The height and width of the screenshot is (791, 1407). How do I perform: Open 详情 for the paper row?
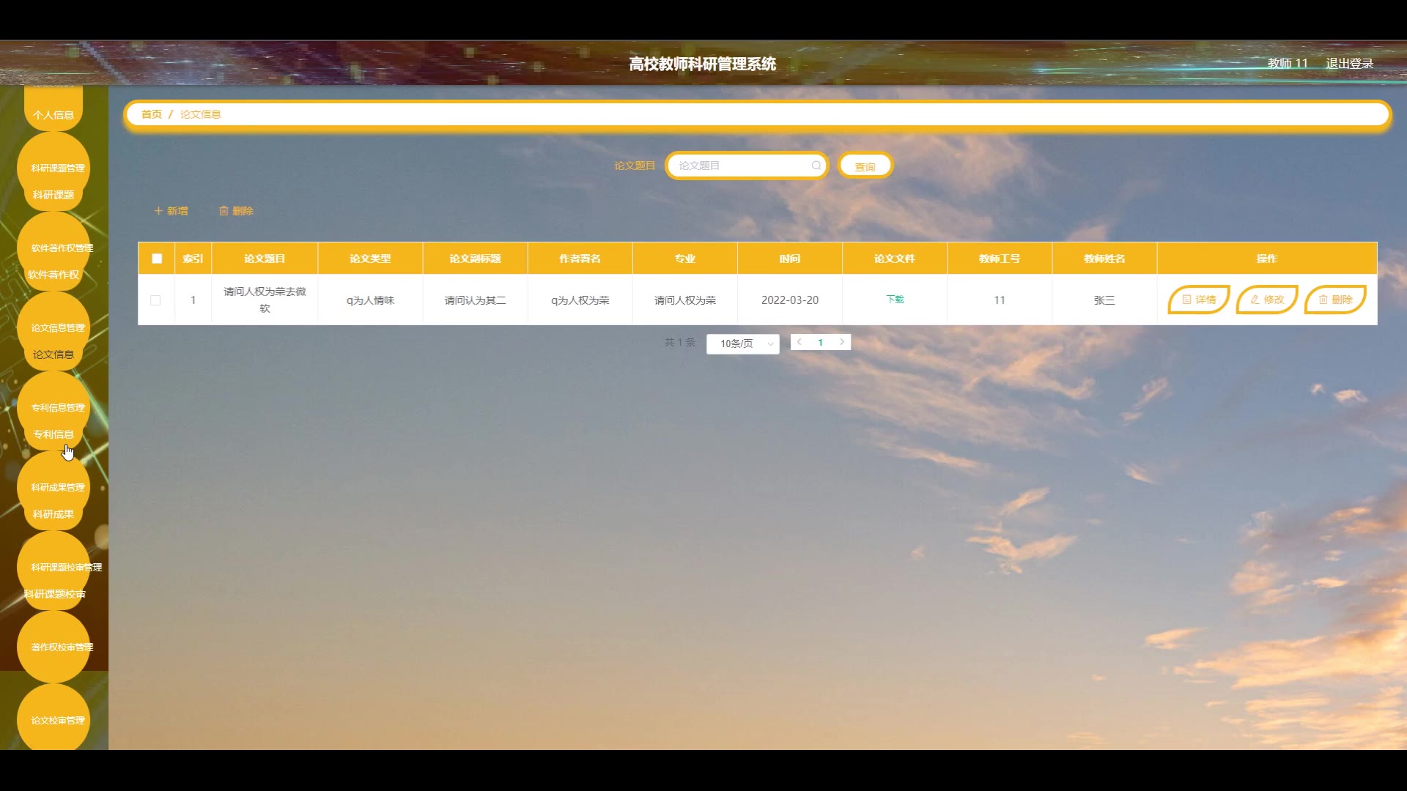[x=1198, y=300]
